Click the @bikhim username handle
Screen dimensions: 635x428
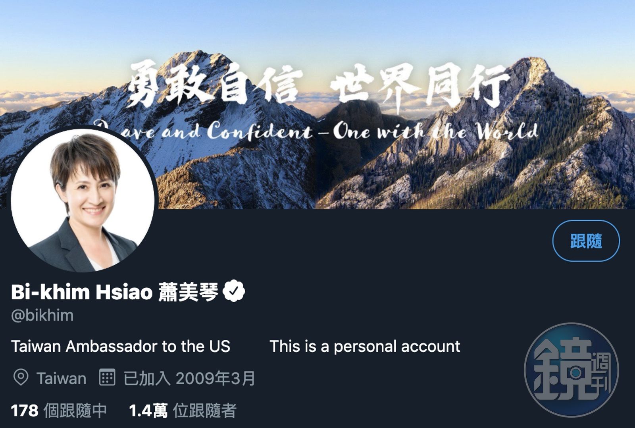(x=42, y=316)
